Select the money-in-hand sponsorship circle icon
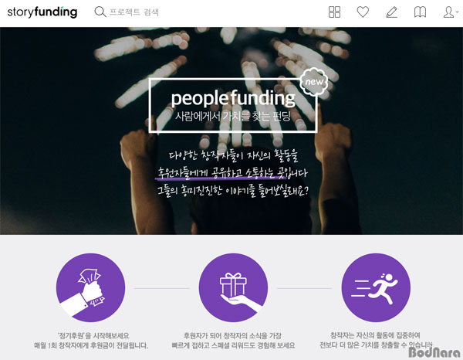This screenshot has width=463, height=360. pyautogui.click(x=90, y=287)
